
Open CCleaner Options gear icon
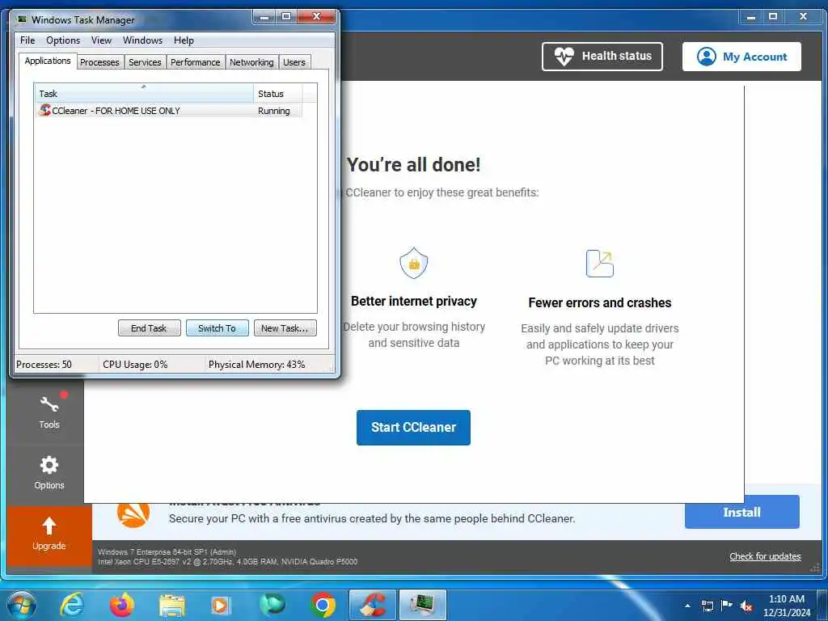(x=49, y=465)
